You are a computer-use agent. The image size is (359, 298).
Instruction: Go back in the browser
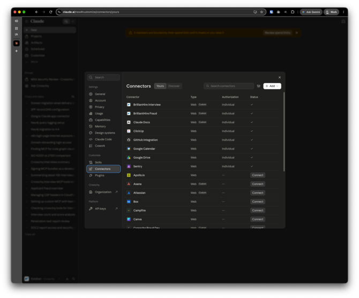tap(36, 12)
